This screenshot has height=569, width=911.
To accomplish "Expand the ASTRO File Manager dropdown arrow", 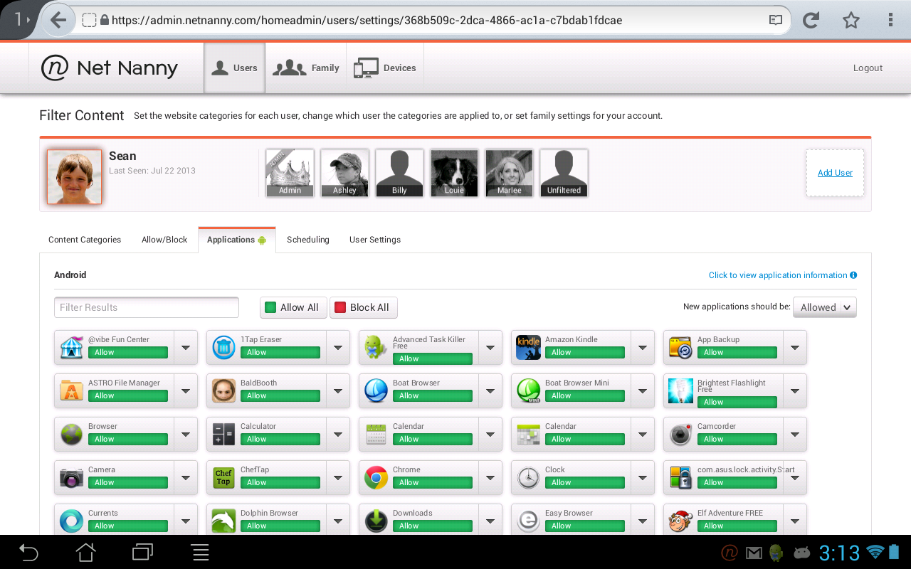I will 186,391.
